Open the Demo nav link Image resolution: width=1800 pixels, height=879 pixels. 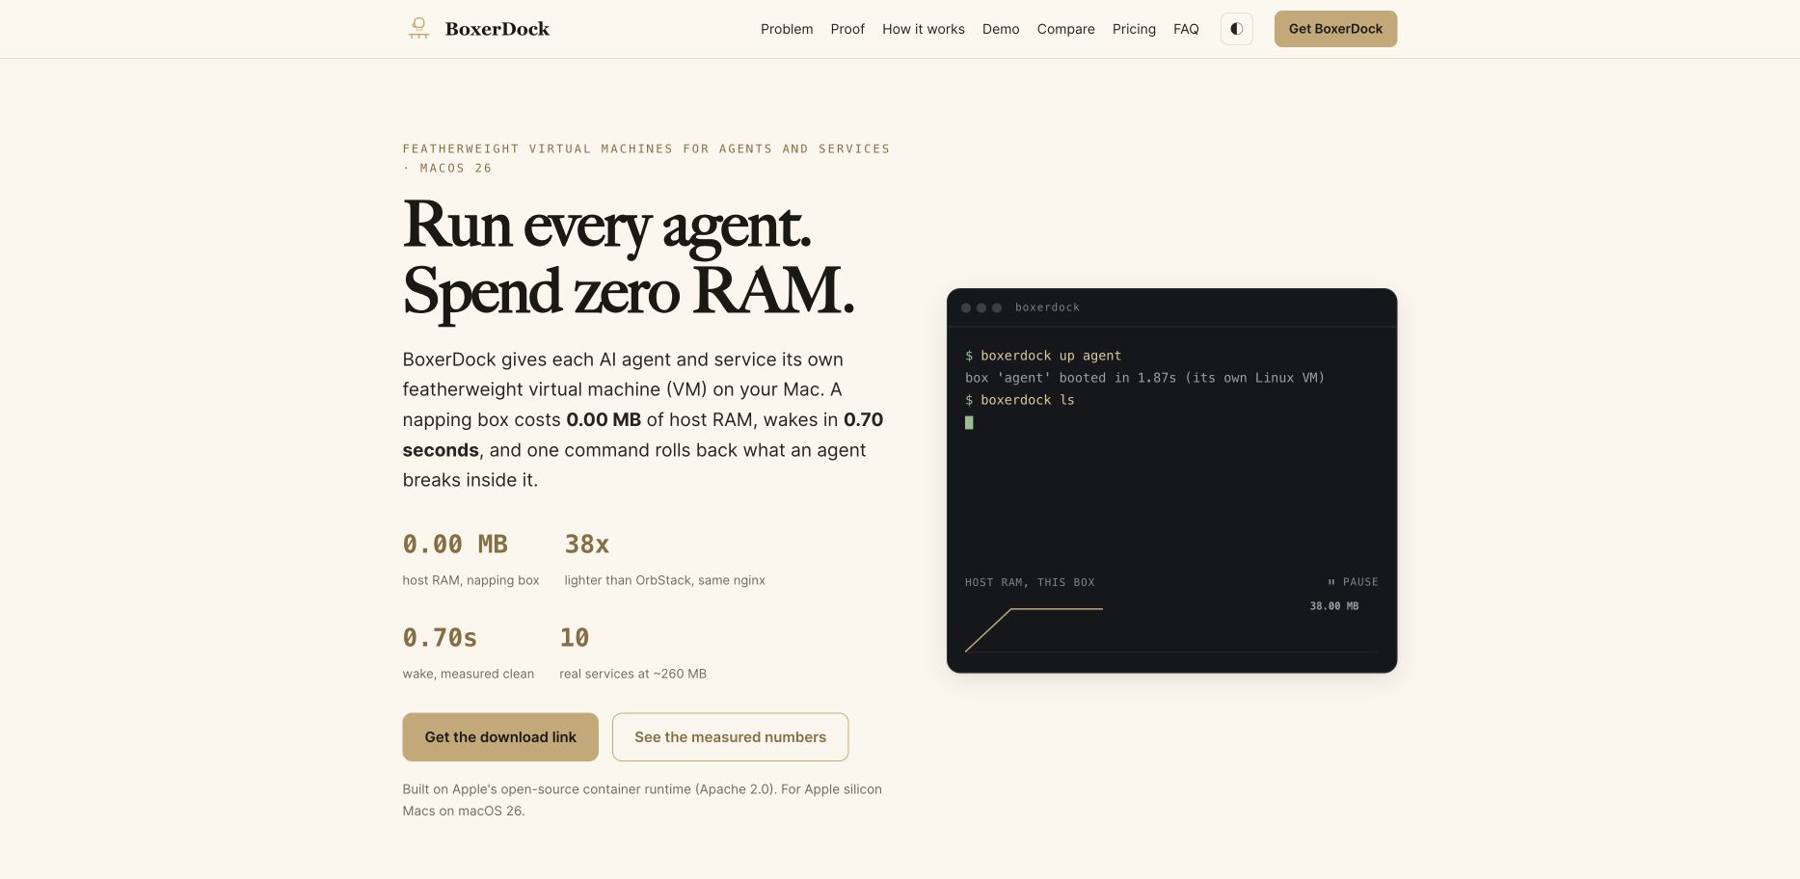pyautogui.click(x=1001, y=29)
